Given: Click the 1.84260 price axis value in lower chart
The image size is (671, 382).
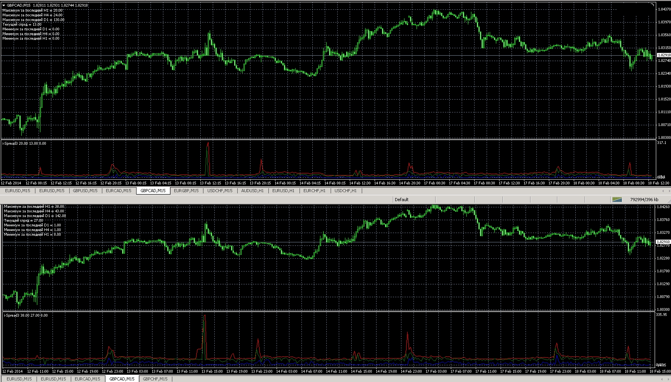Looking at the screenshot, I should pyautogui.click(x=664, y=207).
